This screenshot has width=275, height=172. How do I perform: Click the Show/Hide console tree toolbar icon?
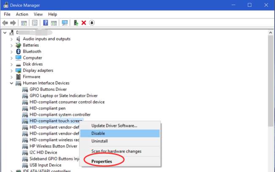pos(24,23)
